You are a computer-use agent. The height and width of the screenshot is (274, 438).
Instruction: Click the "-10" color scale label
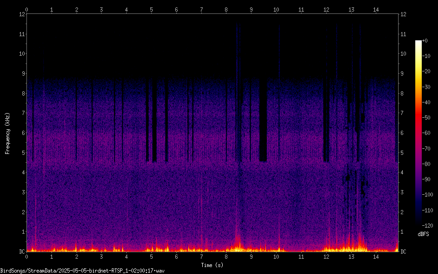tap(426, 56)
